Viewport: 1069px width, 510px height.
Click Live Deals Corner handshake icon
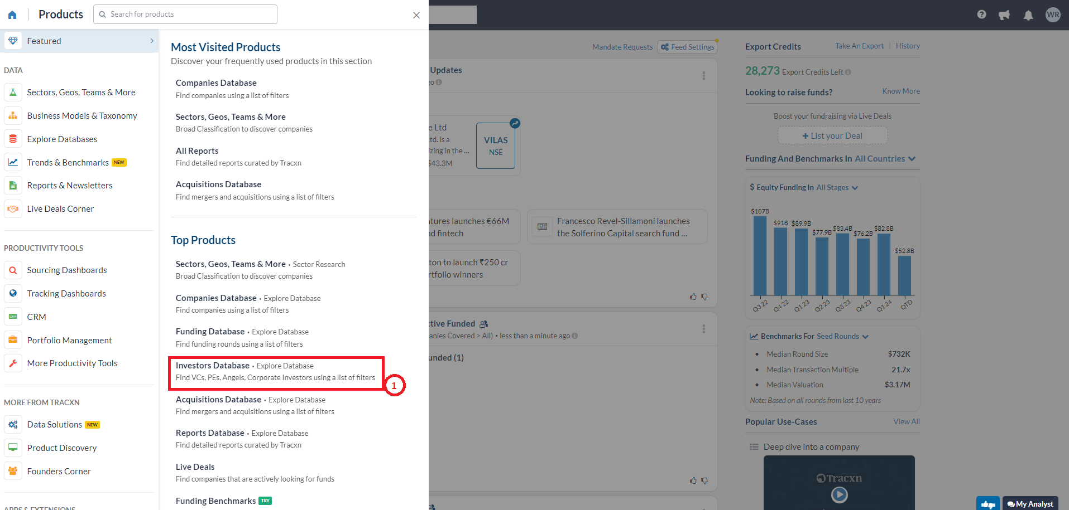(13, 208)
